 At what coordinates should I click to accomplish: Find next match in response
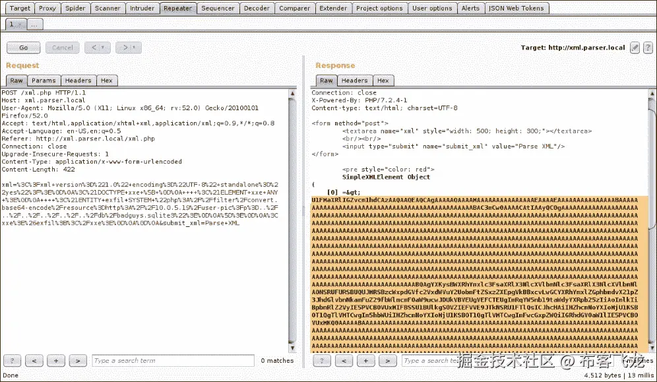point(387,361)
